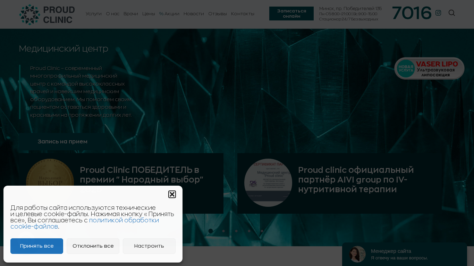Click Настроить cookie button
474x266 pixels.
(149, 246)
